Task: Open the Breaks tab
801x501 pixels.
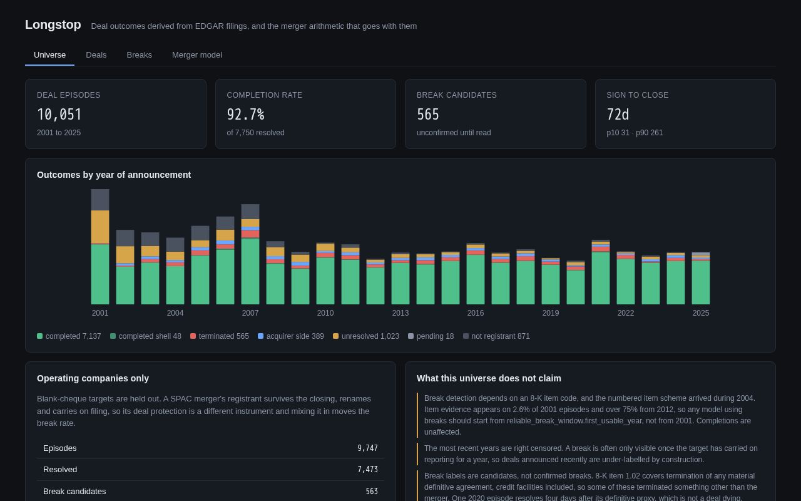Action: [x=140, y=54]
